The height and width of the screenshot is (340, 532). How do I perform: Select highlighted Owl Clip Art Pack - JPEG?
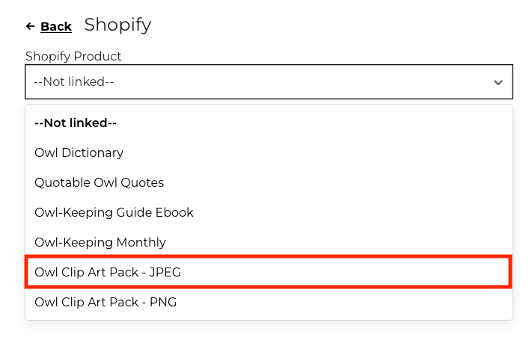coord(269,272)
